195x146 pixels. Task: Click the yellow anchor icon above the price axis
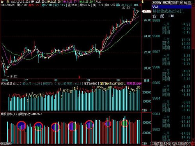pos(143,2)
